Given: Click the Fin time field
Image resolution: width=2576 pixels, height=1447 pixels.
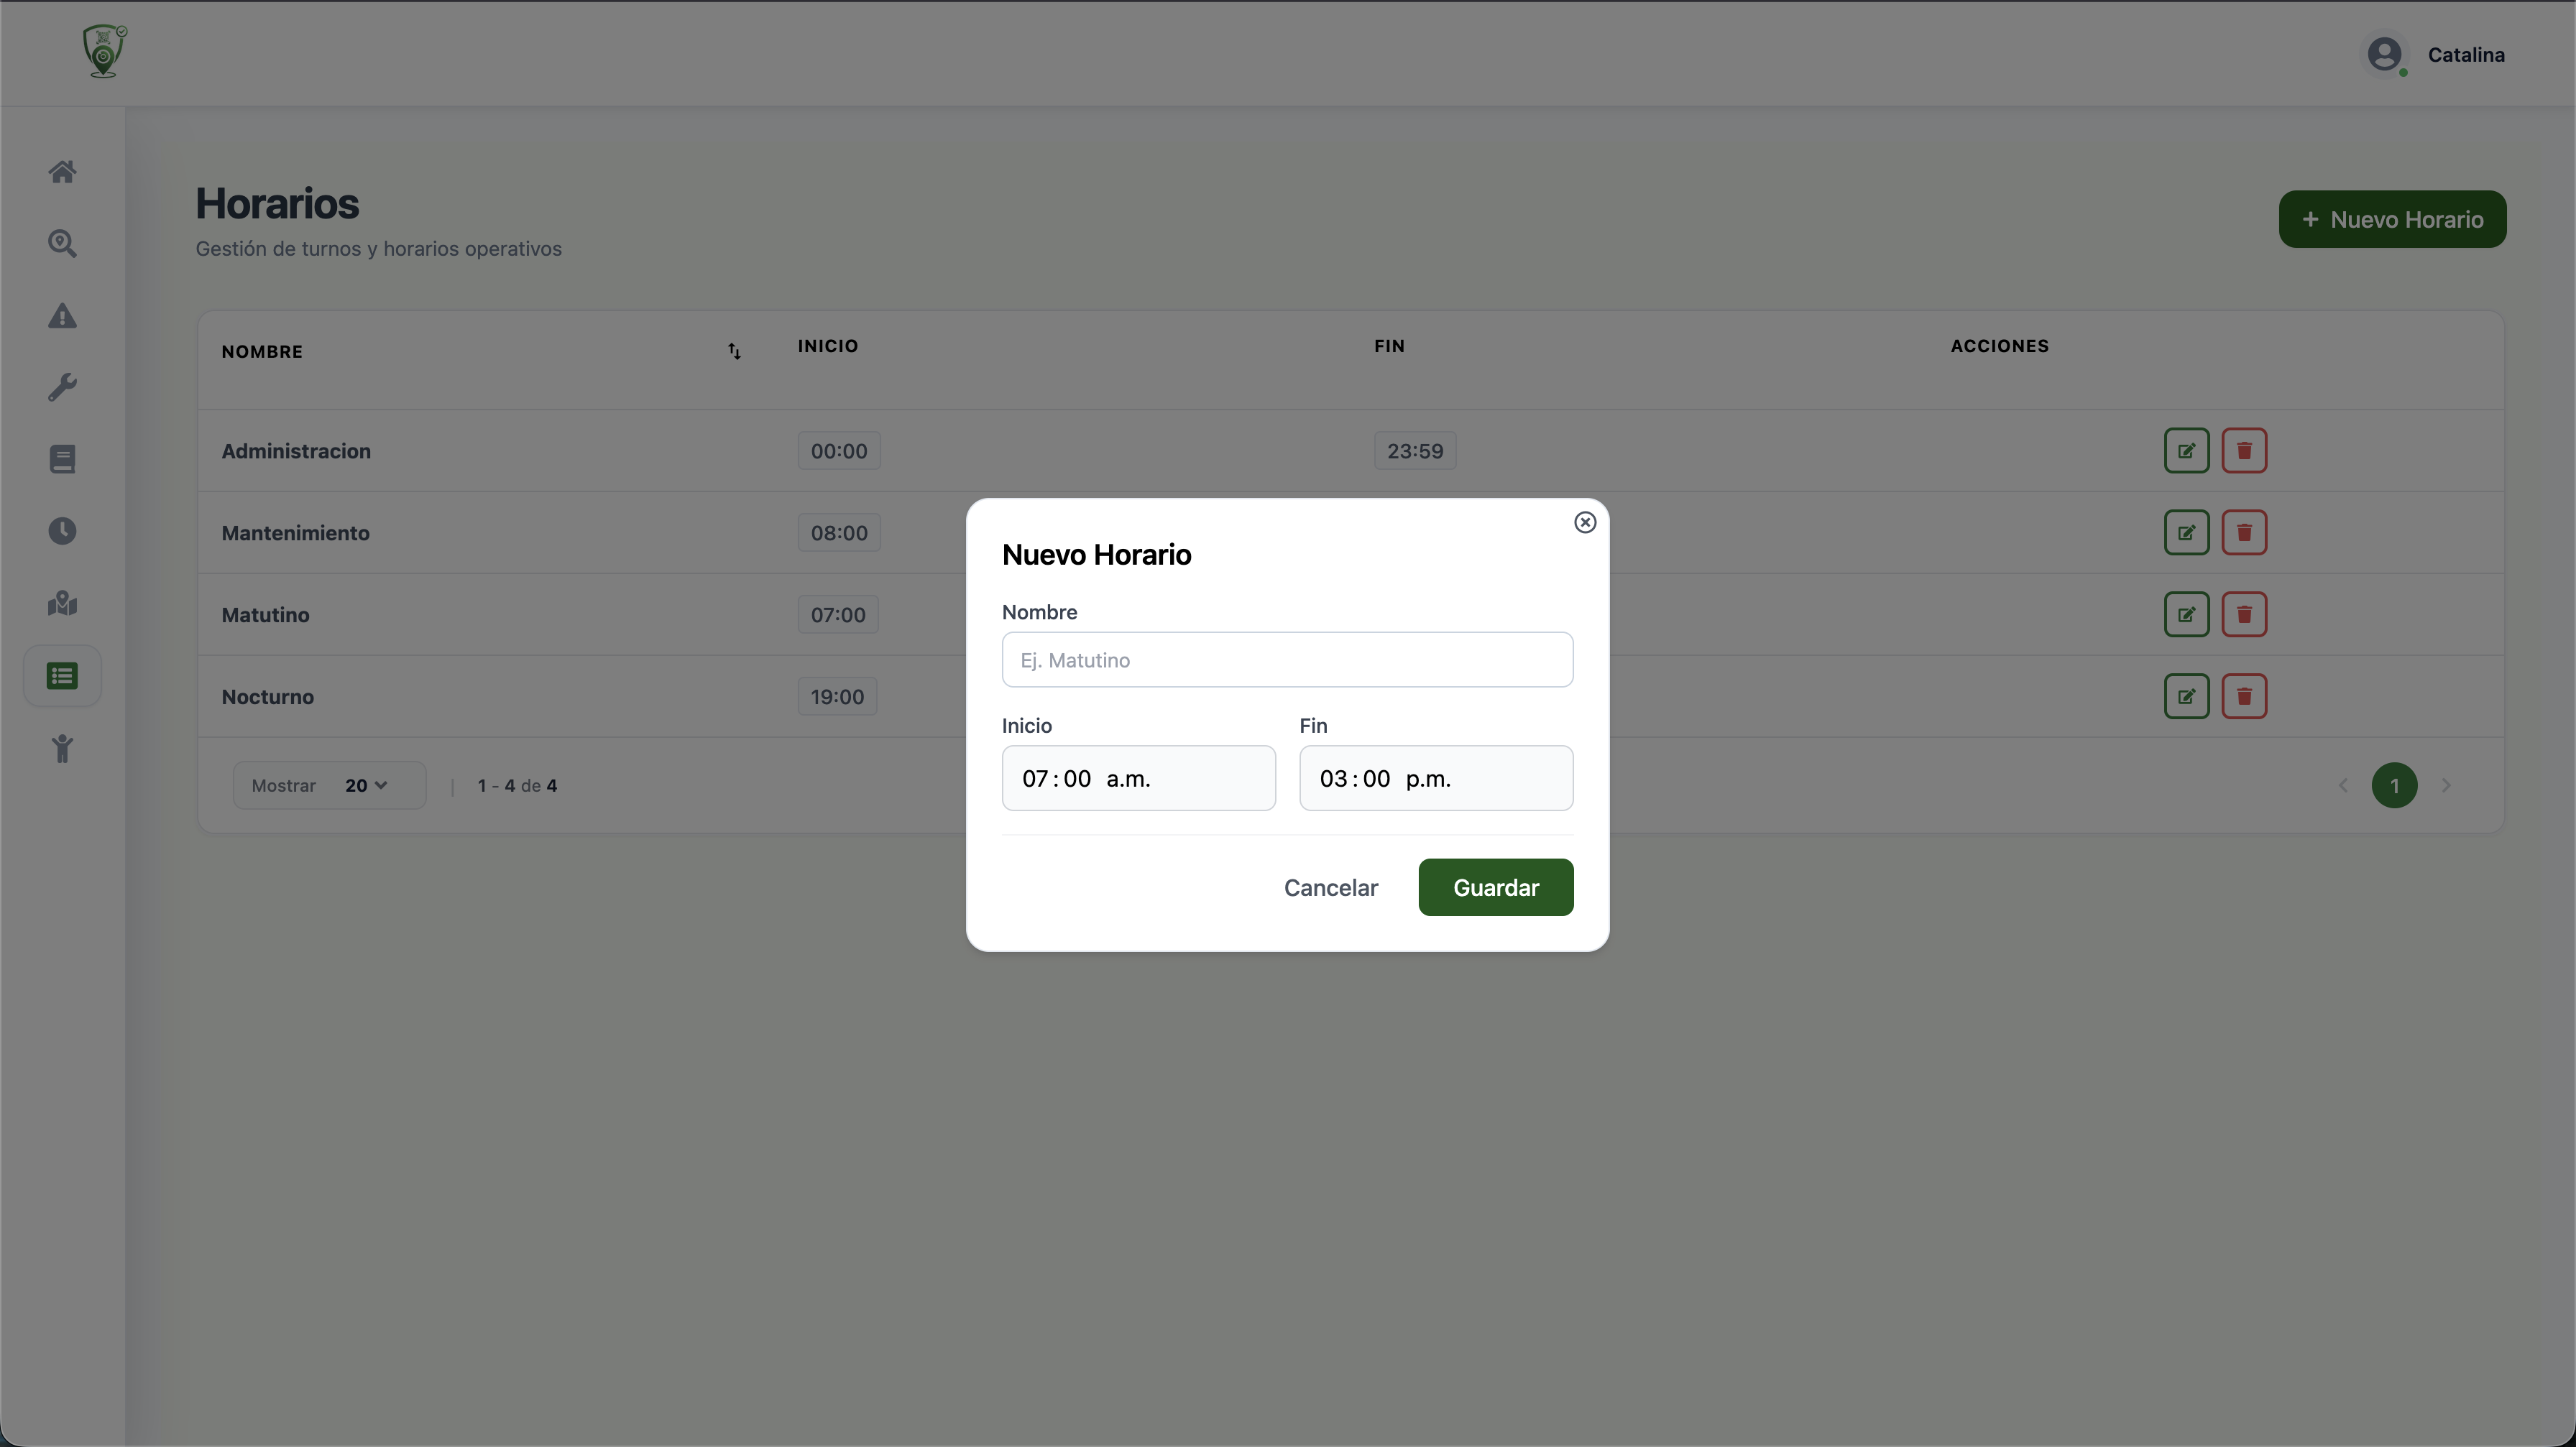Looking at the screenshot, I should coord(1435,778).
